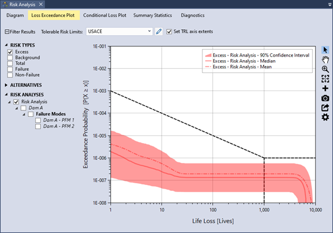
Task: Click the 1,000 x-axis label
Action: pyautogui.click(x=264, y=210)
